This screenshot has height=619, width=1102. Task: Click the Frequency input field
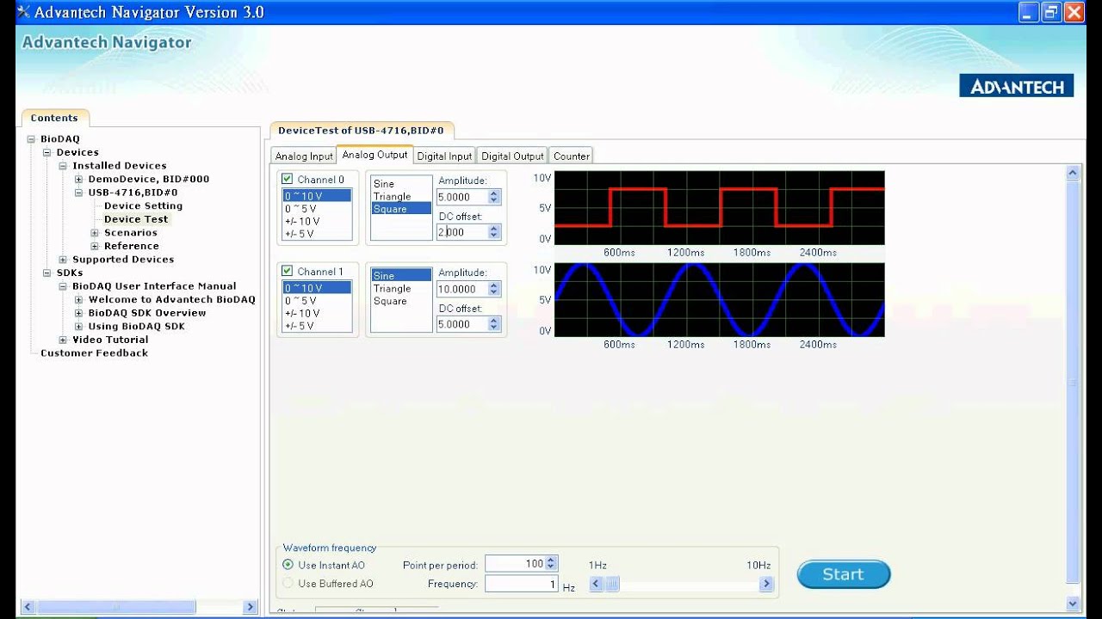pos(522,584)
